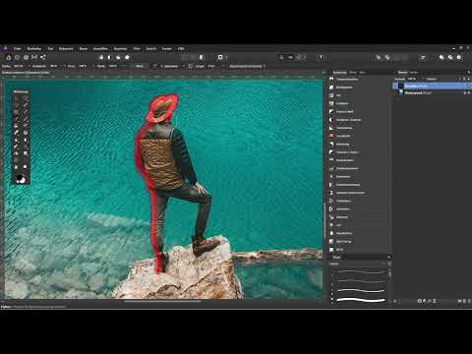Screen dimensions: 472x354
Task: Add a Helligkeit/Kontrast adjustment
Action: (x=359, y=120)
